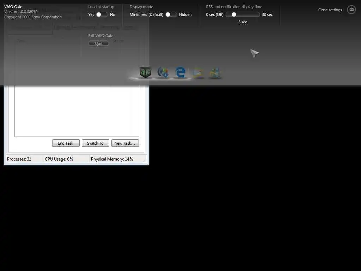Click the 30 sec slider end label
The width and height of the screenshot is (361, 271).
[267, 14]
